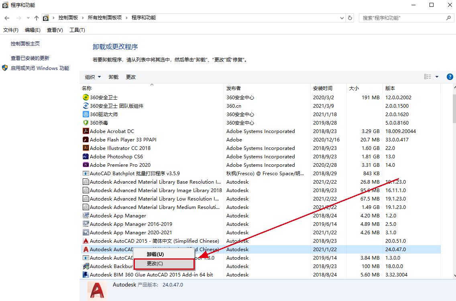This screenshot has width=456, height=301.
Task: Open 启用或关闭 Windows 功能 link
Action: point(40,68)
